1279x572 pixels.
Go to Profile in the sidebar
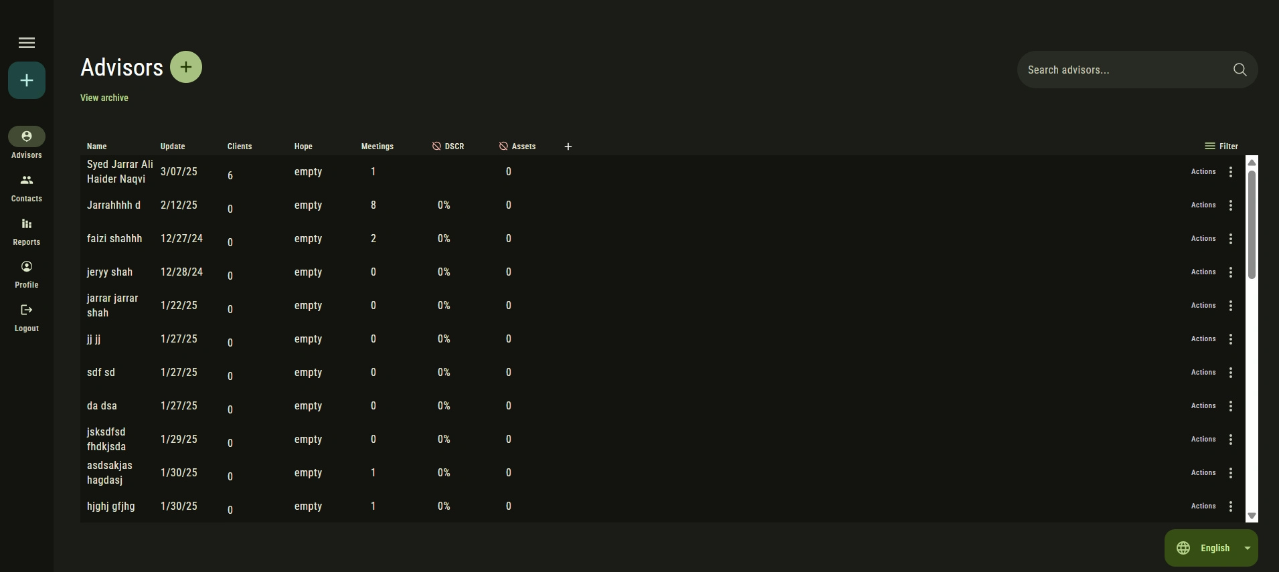27,274
